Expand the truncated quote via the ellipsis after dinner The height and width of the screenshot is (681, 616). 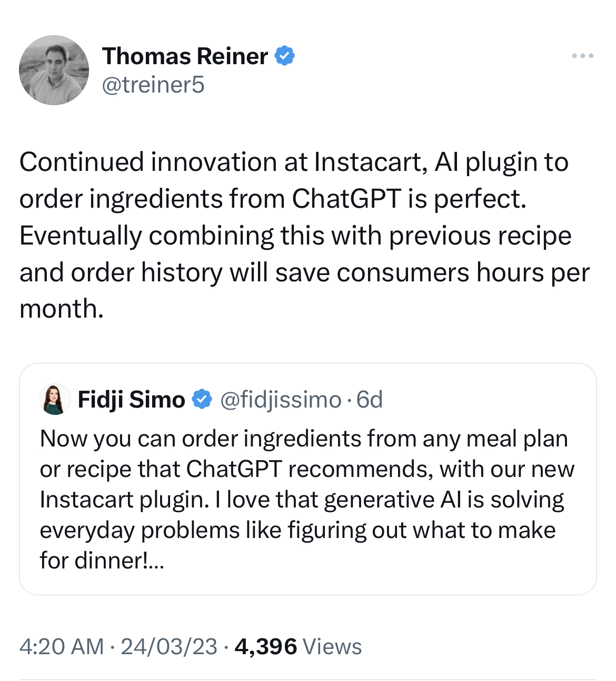point(157,561)
